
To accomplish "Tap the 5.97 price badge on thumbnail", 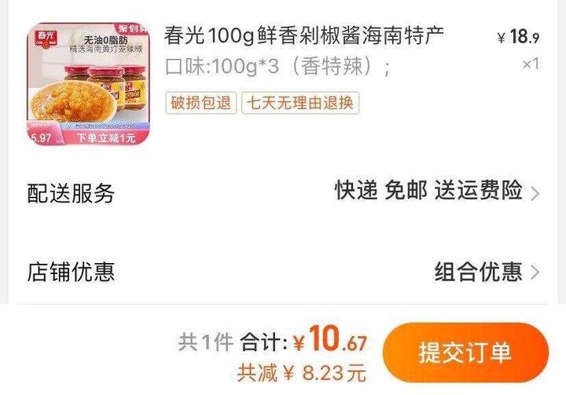I will tap(41, 137).
